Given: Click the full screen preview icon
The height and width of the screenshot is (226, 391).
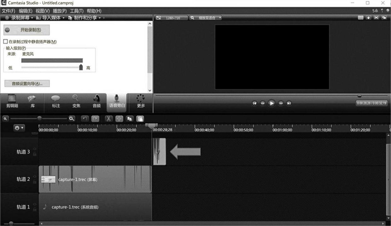Looking at the screenshot, I should [x=376, y=18].
